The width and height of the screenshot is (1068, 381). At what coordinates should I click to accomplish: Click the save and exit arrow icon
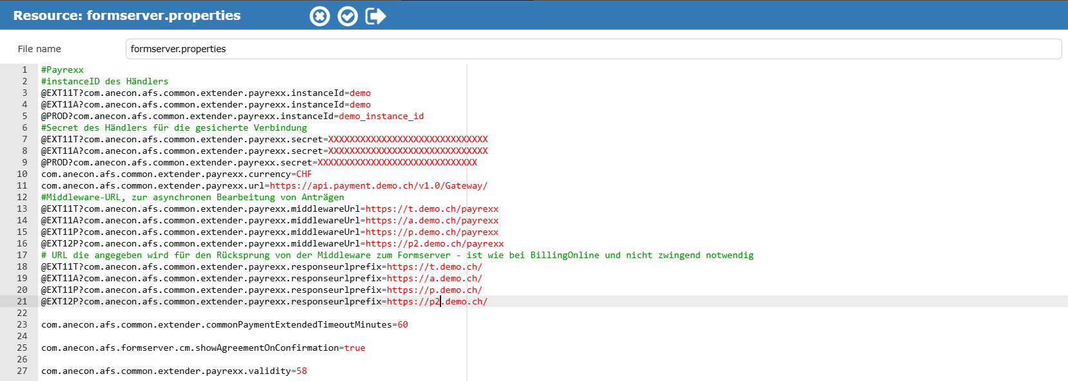pos(375,16)
